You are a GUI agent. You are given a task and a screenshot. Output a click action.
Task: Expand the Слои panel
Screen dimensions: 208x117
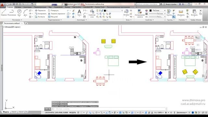click(105, 20)
